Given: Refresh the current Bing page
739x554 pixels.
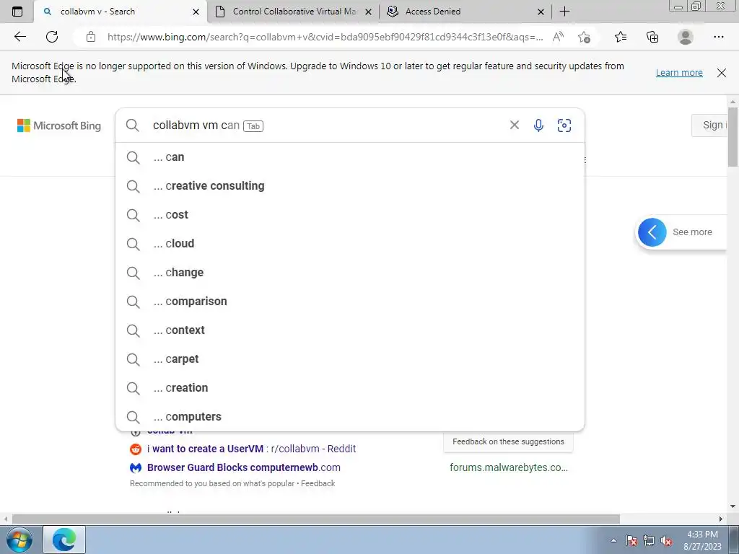Looking at the screenshot, I should [52, 37].
